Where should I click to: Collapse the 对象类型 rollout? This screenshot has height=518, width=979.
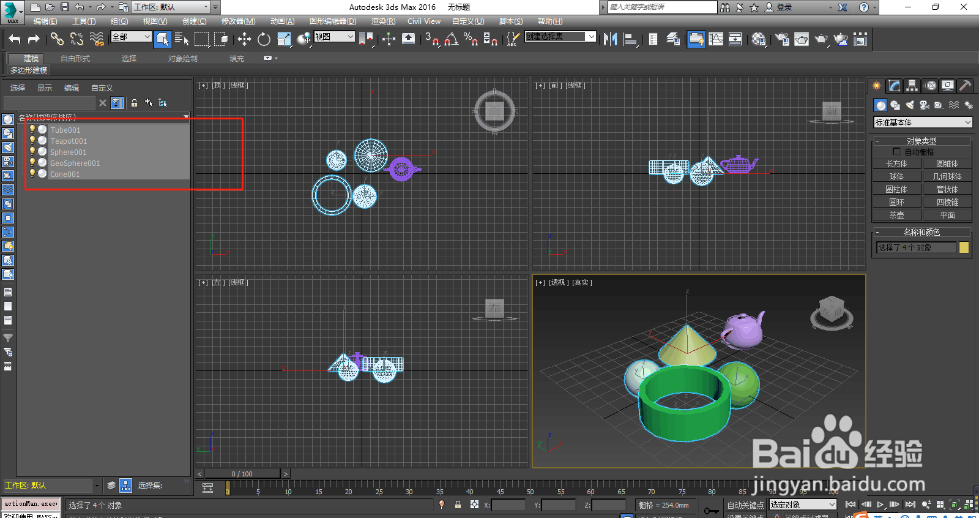[x=921, y=141]
